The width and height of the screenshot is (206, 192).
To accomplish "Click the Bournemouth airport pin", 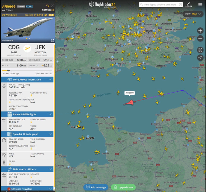I will (x=98, y=65).
